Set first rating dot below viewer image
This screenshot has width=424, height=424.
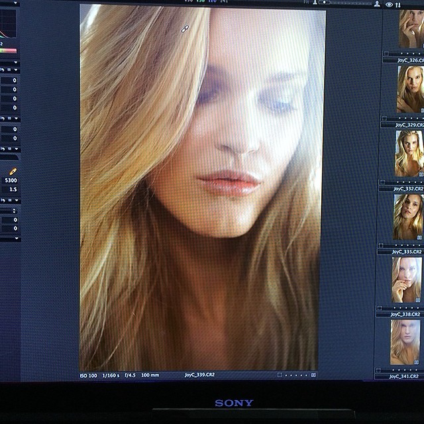(x=286, y=375)
